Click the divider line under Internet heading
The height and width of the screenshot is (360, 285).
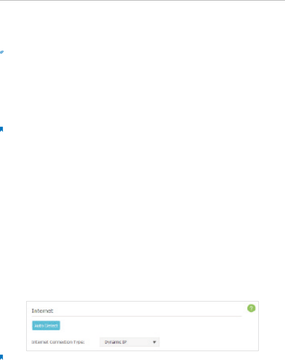click(x=137, y=316)
